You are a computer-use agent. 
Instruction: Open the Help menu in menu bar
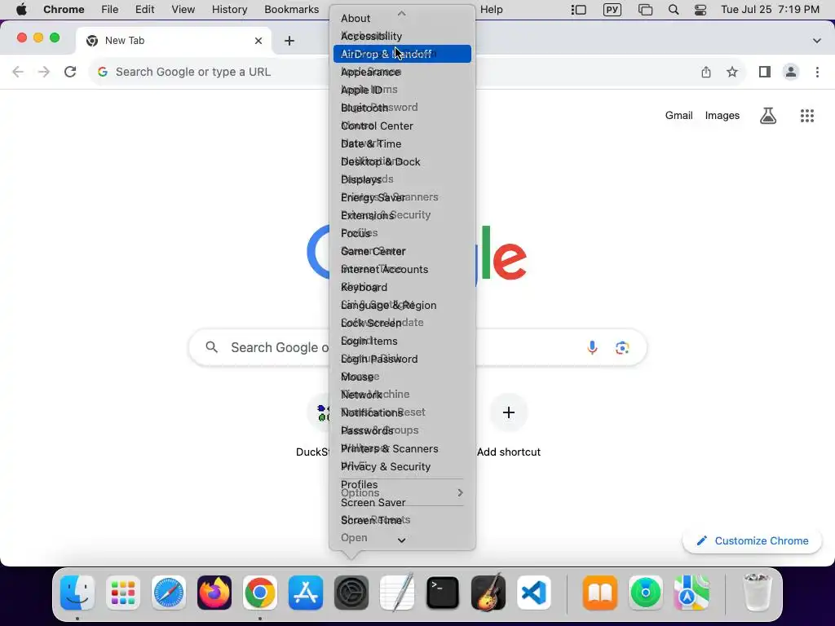491,10
